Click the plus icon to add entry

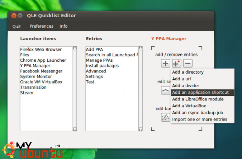click(165, 64)
